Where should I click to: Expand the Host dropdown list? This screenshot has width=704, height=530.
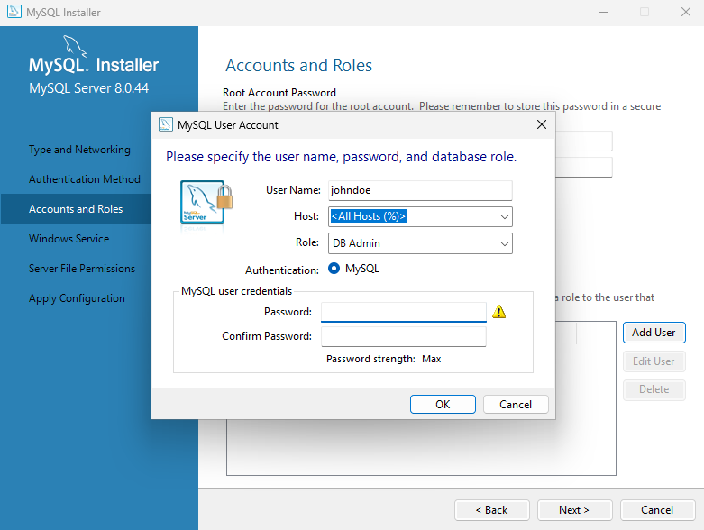[503, 216]
